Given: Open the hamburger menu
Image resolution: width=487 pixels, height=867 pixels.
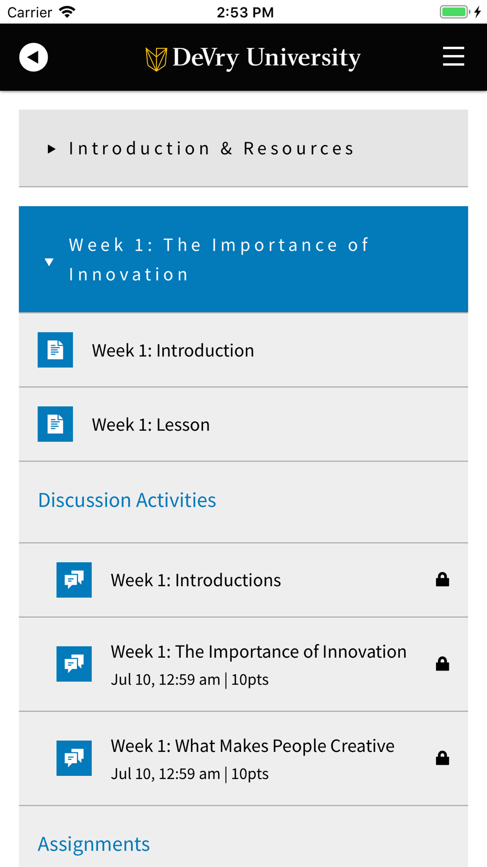Looking at the screenshot, I should click(453, 57).
